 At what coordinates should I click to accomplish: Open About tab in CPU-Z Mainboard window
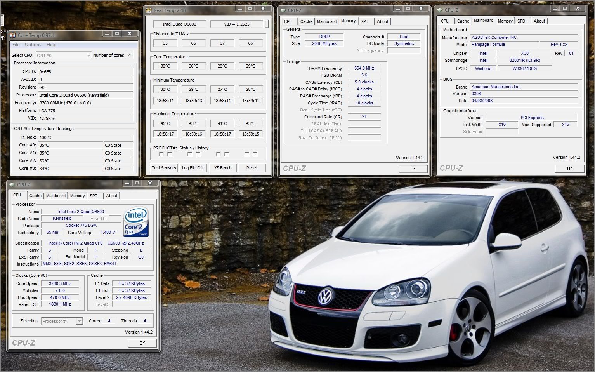(539, 21)
